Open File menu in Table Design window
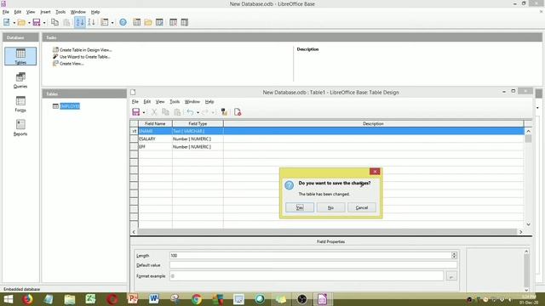Image resolution: width=545 pixels, height=306 pixels. (x=135, y=102)
